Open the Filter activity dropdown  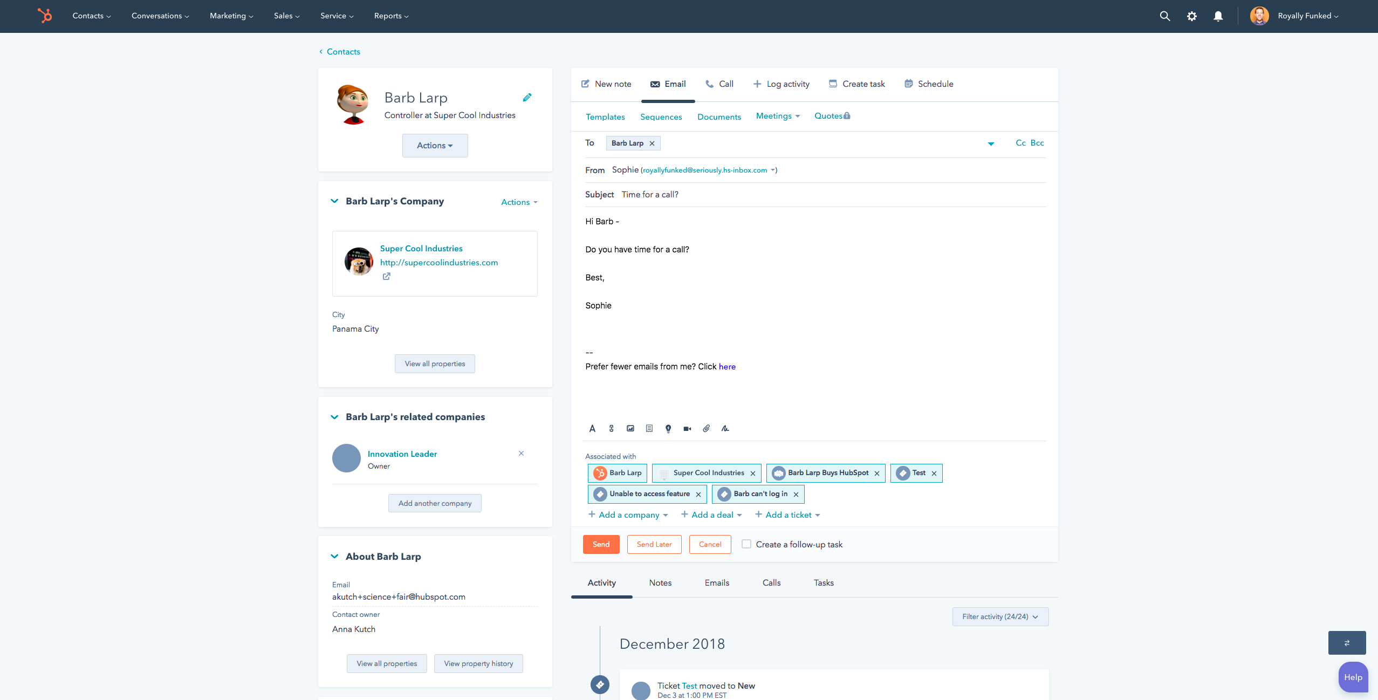point(1000,616)
